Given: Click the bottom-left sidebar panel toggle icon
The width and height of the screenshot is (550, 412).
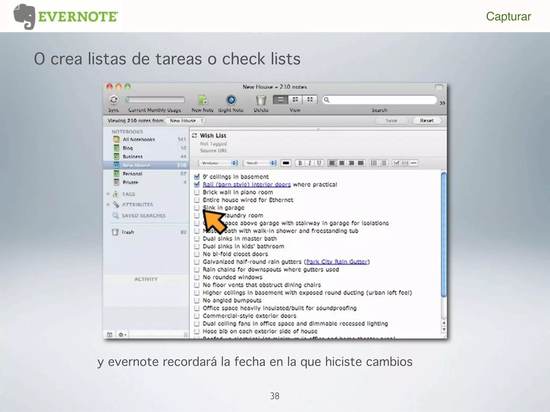Looking at the screenshot, I should [109, 334].
